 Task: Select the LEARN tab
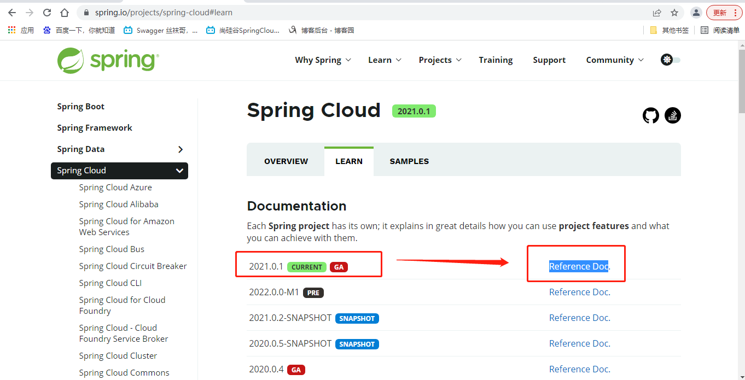click(x=349, y=161)
